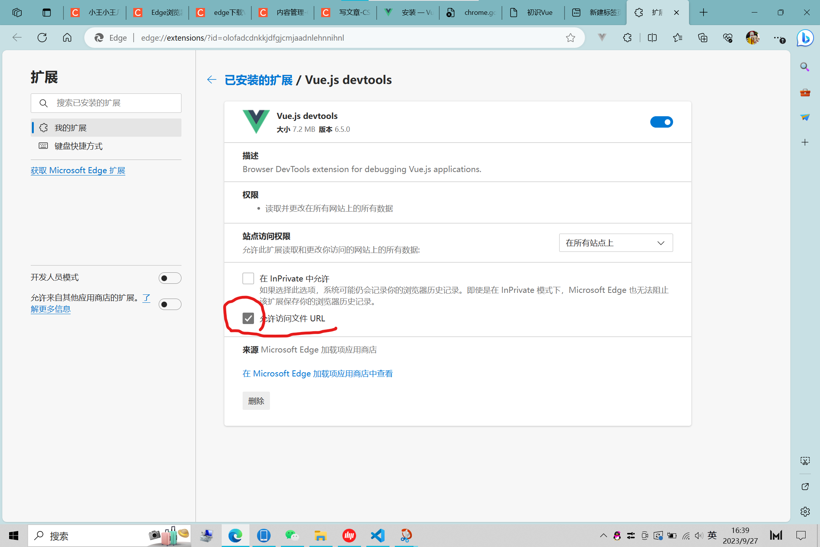Image resolution: width=820 pixels, height=547 pixels.
Task: Open link externally via sidebar icon
Action: pyautogui.click(x=805, y=487)
